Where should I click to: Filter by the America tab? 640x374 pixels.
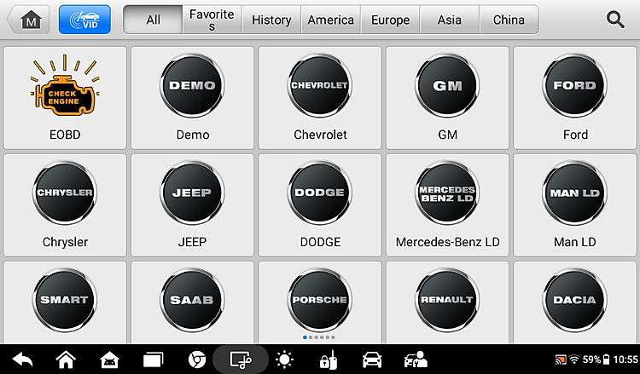(330, 20)
